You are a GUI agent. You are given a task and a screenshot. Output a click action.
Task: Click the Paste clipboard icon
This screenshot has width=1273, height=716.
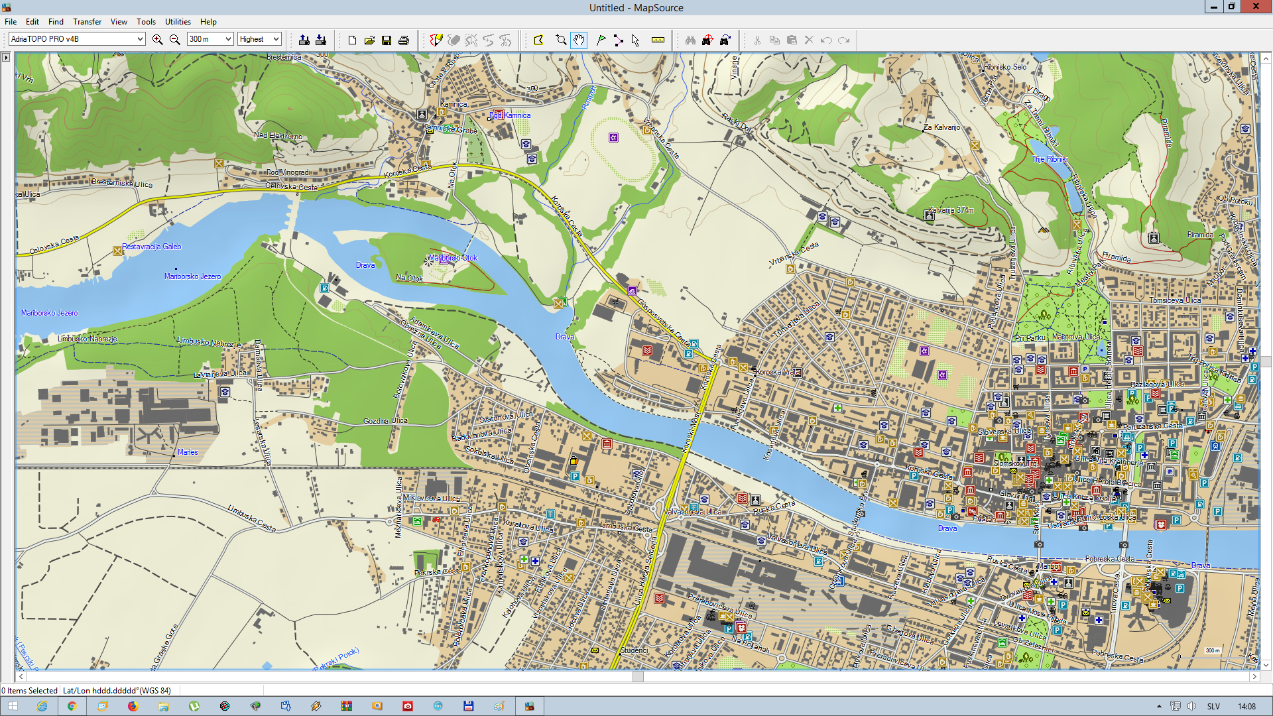click(792, 40)
